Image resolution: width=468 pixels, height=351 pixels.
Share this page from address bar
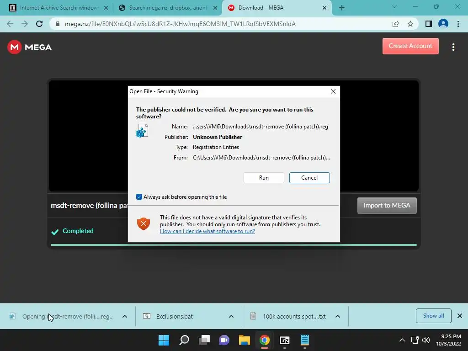click(396, 24)
